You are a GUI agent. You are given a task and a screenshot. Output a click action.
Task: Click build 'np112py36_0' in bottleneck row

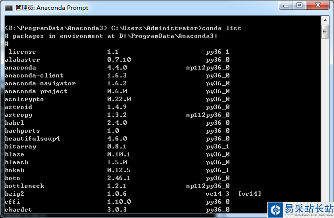[x=208, y=186]
